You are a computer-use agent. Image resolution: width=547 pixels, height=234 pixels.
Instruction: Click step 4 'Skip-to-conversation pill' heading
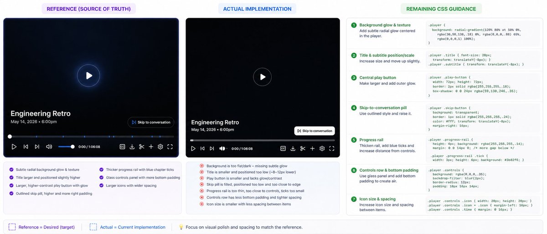tap(383, 108)
